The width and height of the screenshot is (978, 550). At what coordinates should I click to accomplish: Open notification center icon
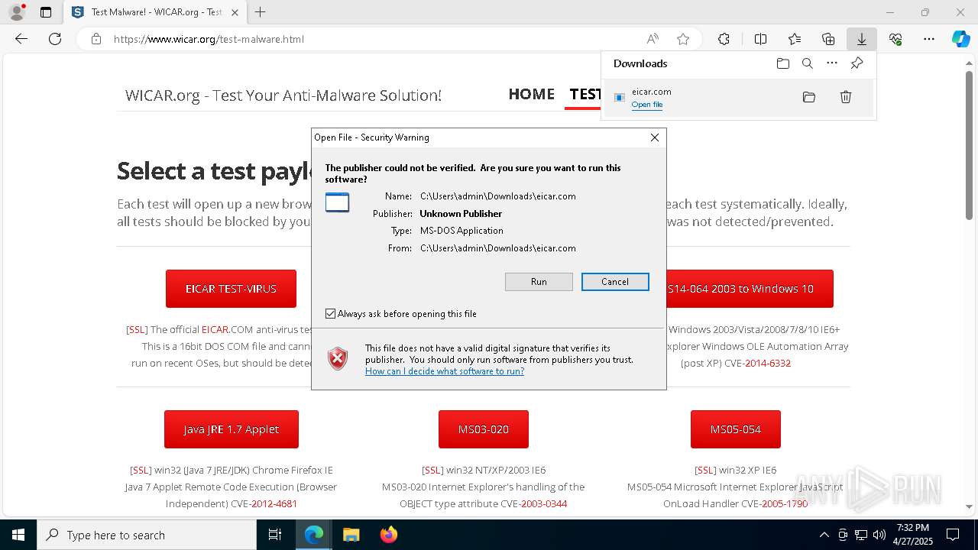[953, 535]
